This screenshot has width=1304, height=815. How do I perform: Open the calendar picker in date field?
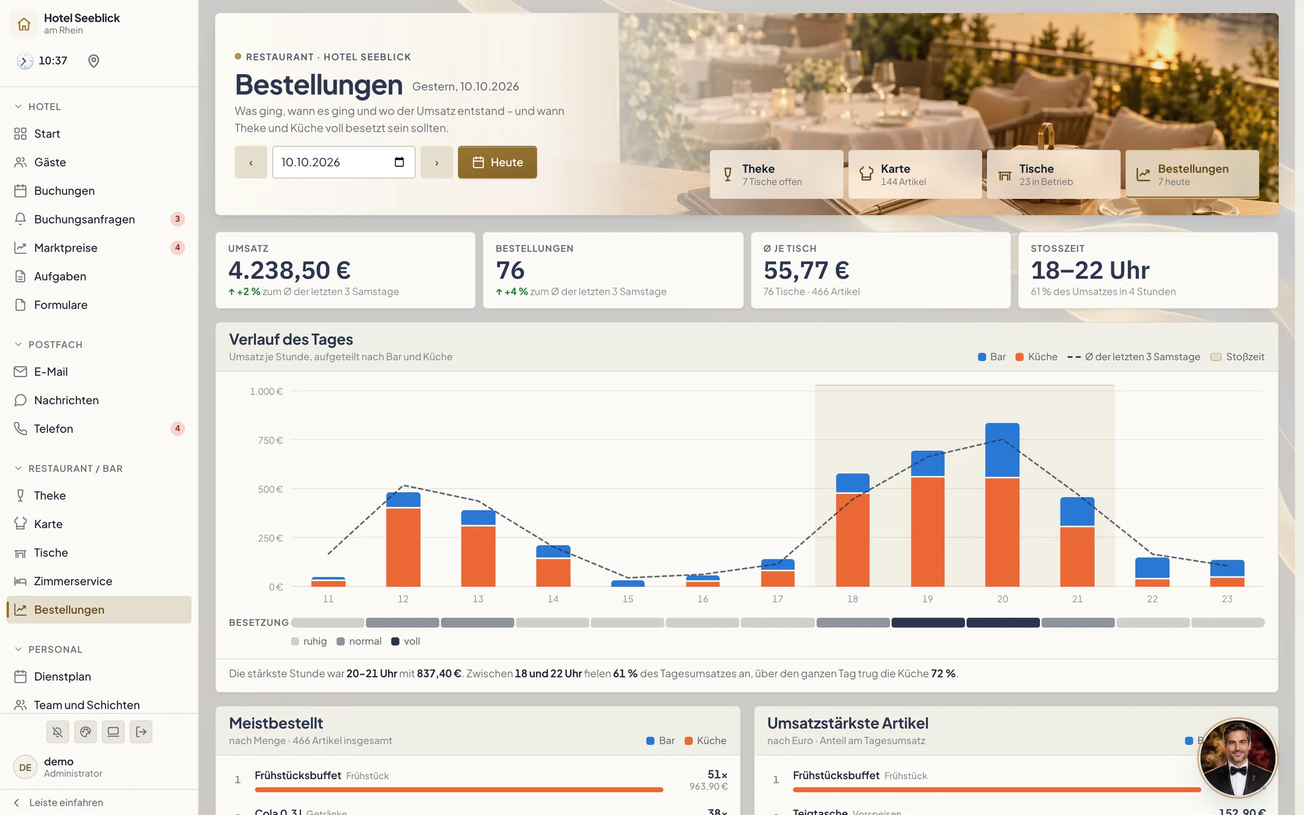coord(399,162)
